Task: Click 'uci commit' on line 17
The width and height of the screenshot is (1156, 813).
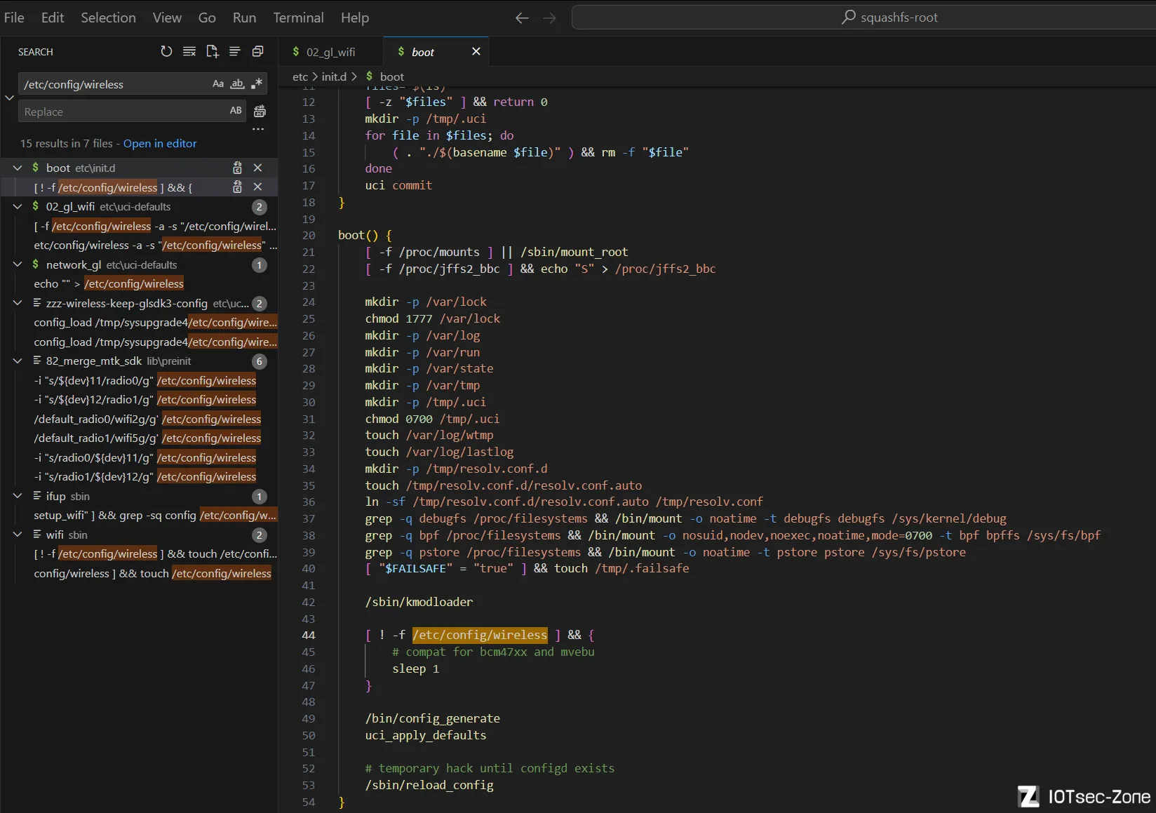Action: 398,185
